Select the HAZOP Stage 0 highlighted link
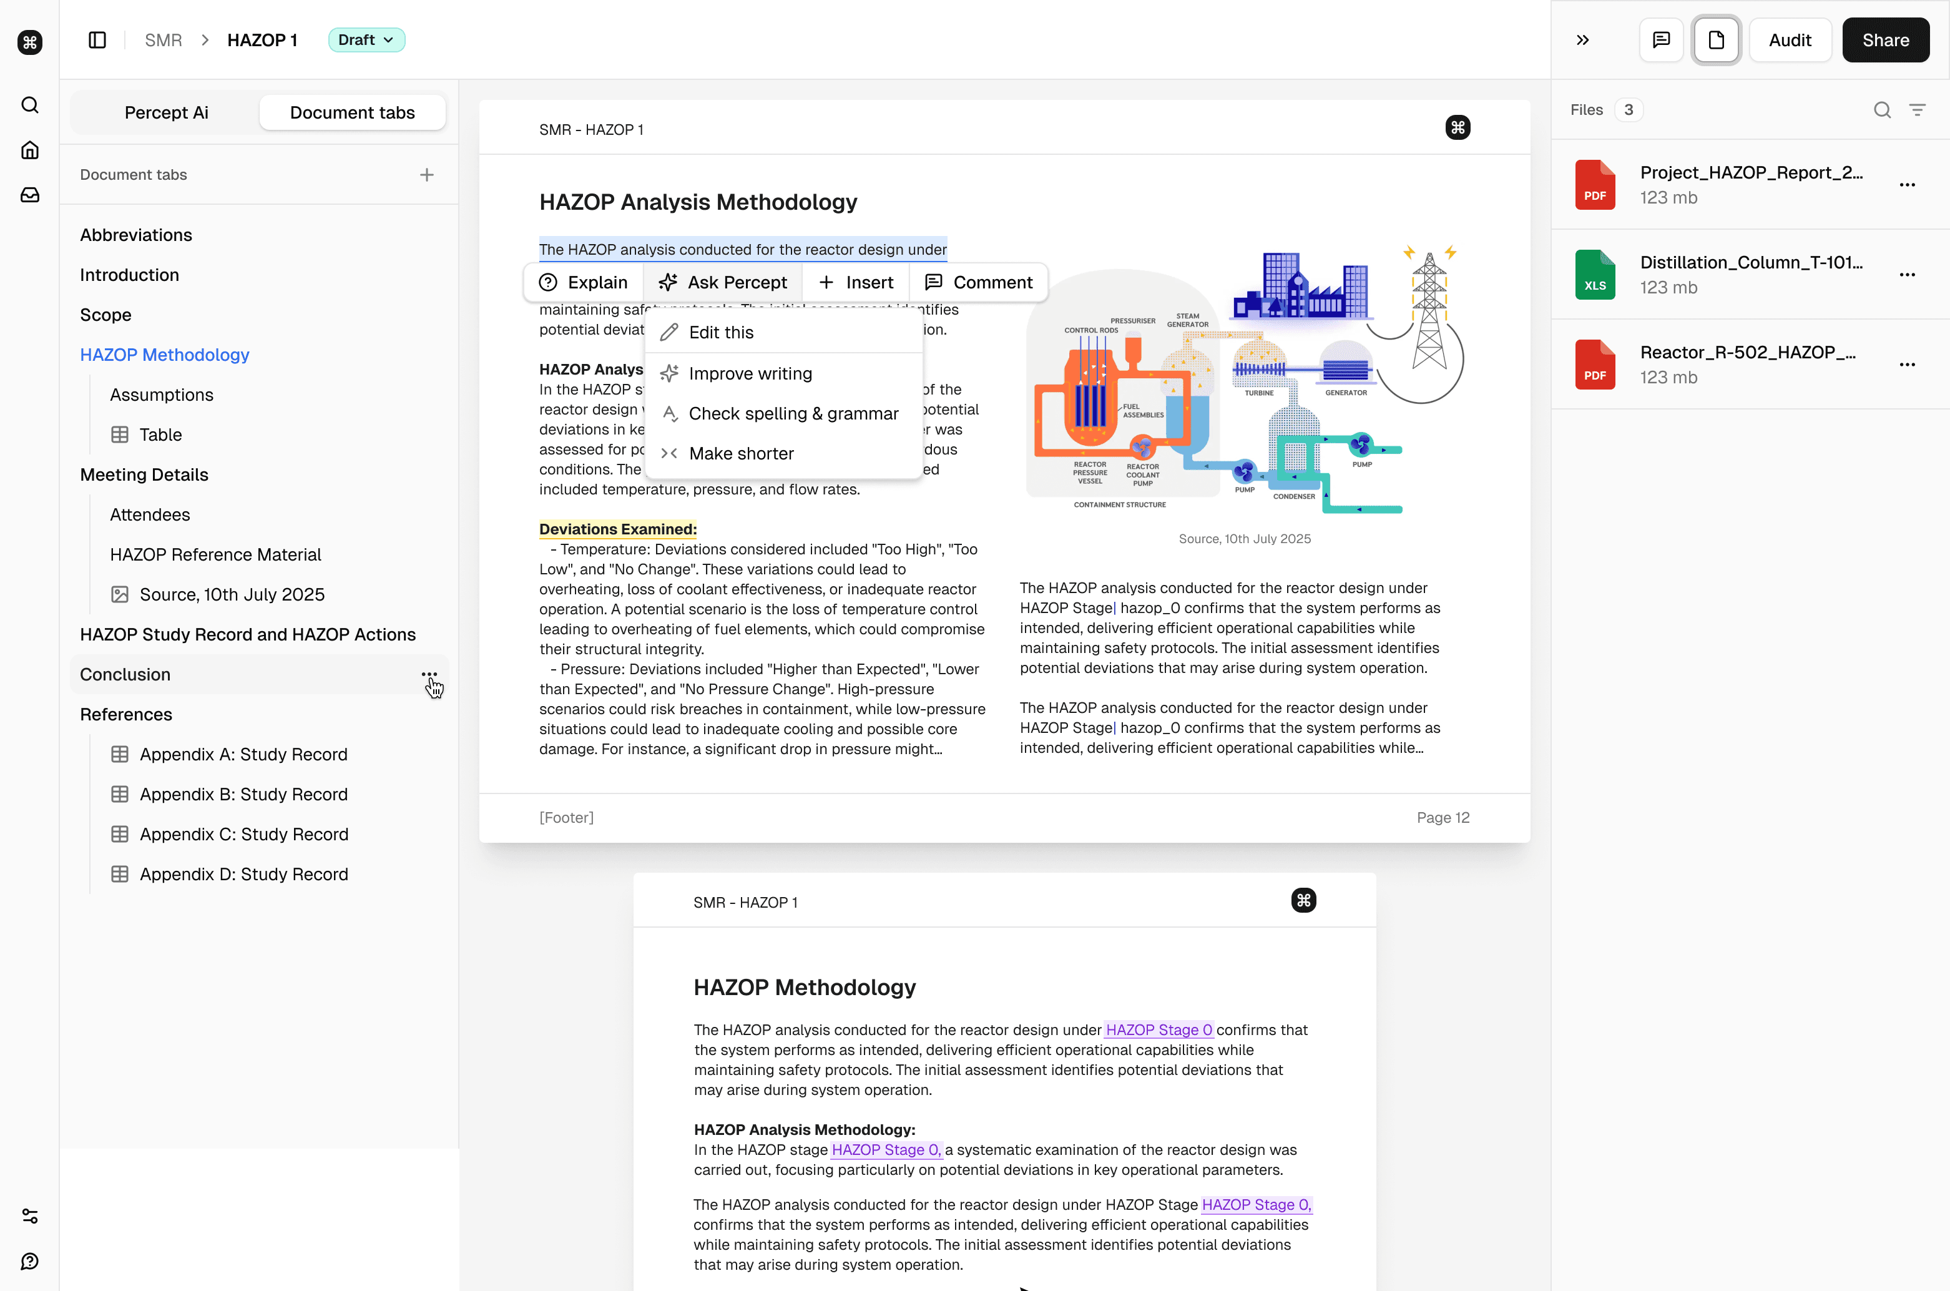The width and height of the screenshot is (1950, 1291). pyautogui.click(x=1158, y=1030)
